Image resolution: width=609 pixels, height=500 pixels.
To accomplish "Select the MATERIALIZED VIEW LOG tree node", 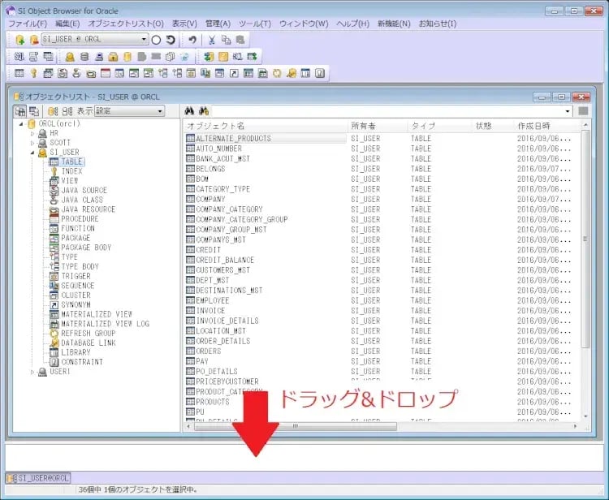I will (x=105, y=324).
